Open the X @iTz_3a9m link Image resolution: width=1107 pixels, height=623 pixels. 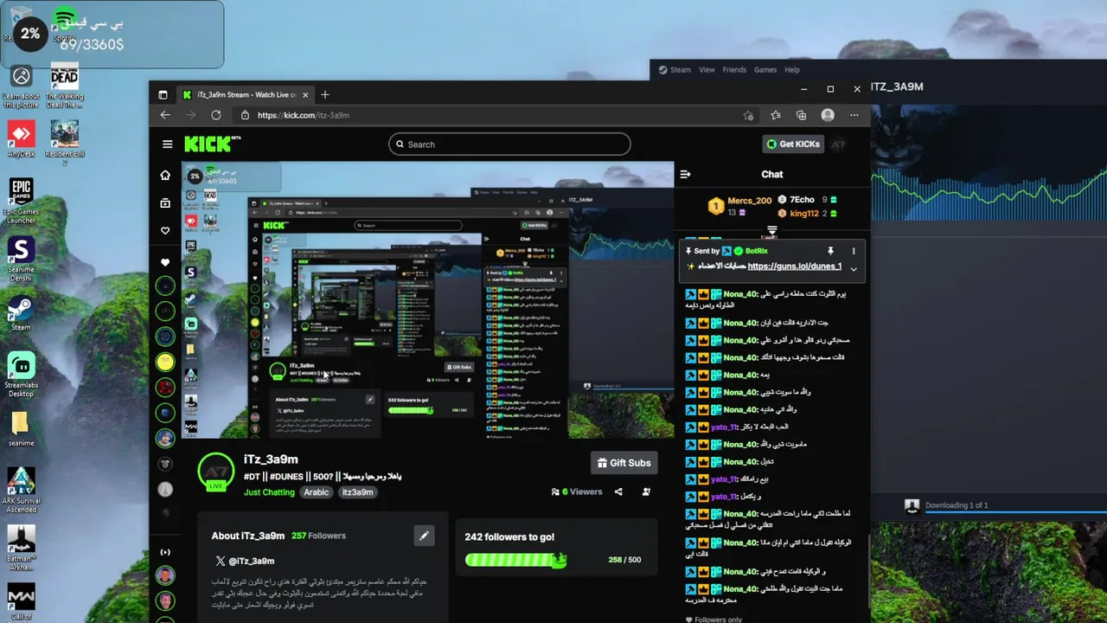tap(245, 561)
